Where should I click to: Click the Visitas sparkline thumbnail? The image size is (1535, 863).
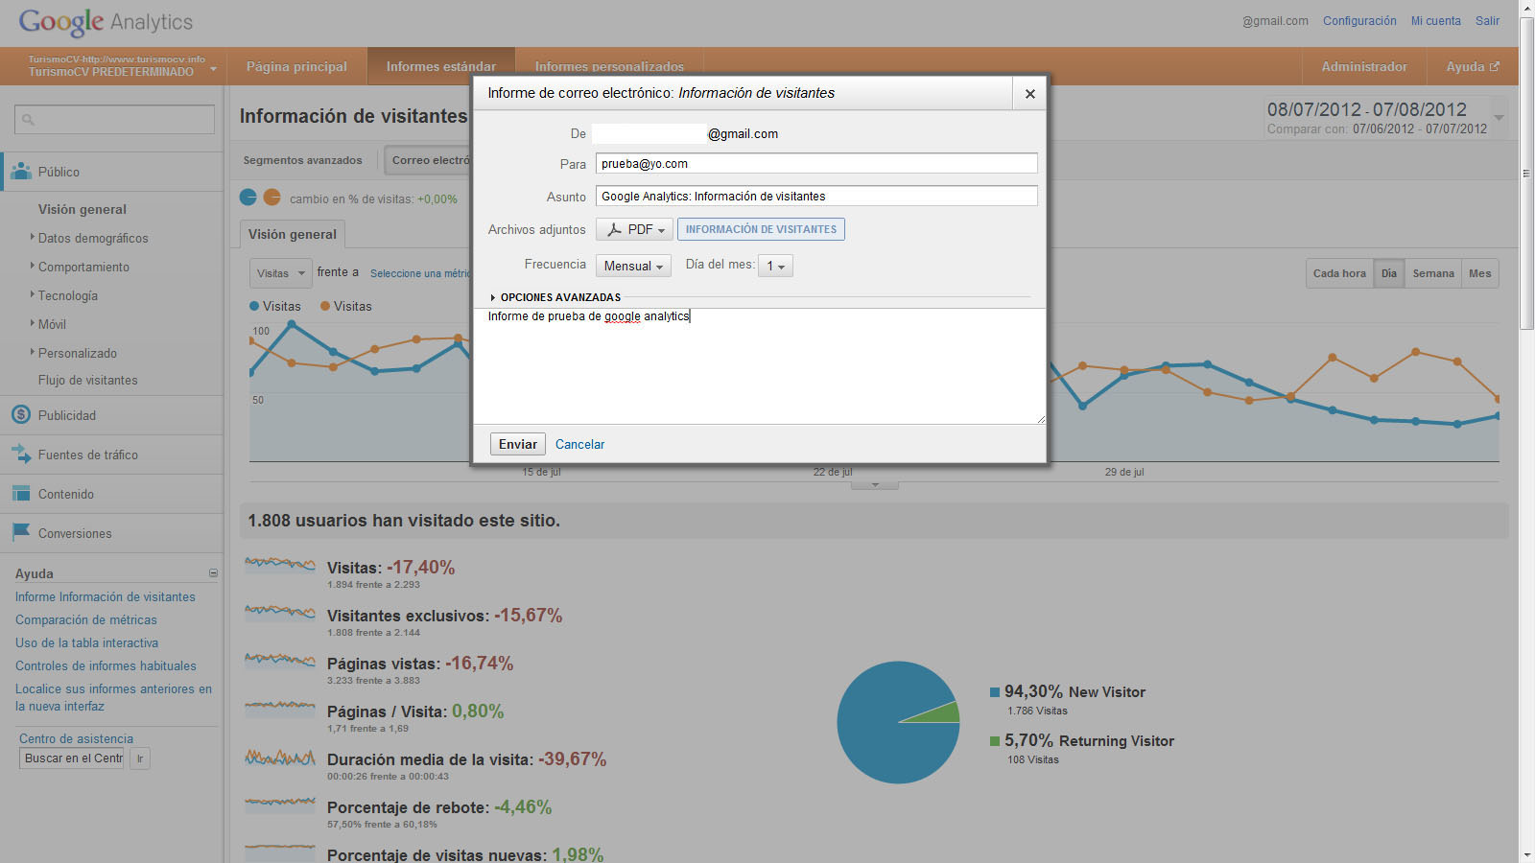click(279, 564)
